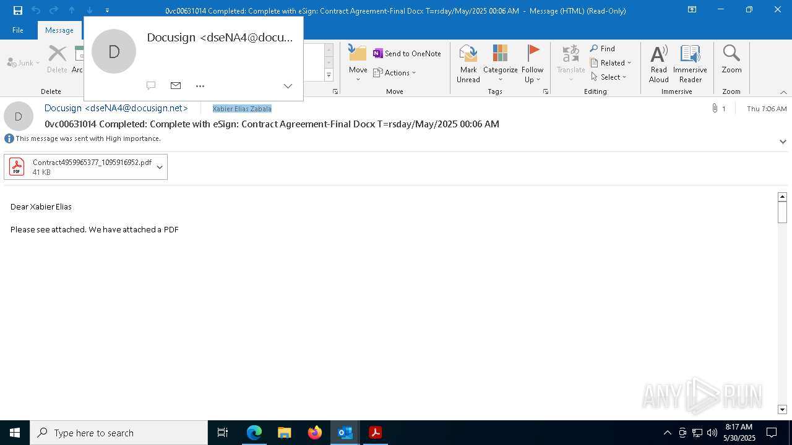Select the Message ribbon tab
The height and width of the screenshot is (445, 792).
pyautogui.click(x=59, y=30)
